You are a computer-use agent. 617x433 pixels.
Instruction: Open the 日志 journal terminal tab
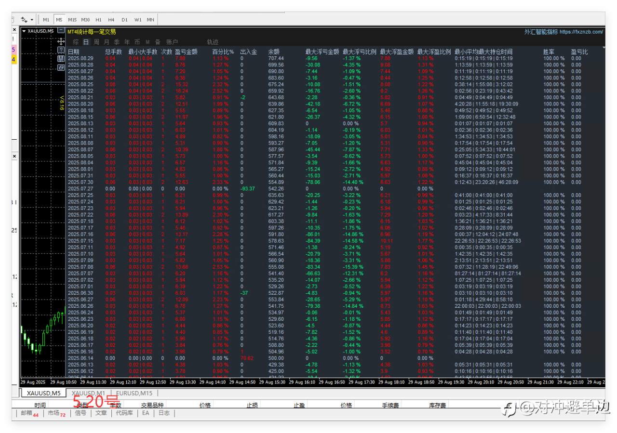pyautogui.click(x=164, y=413)
